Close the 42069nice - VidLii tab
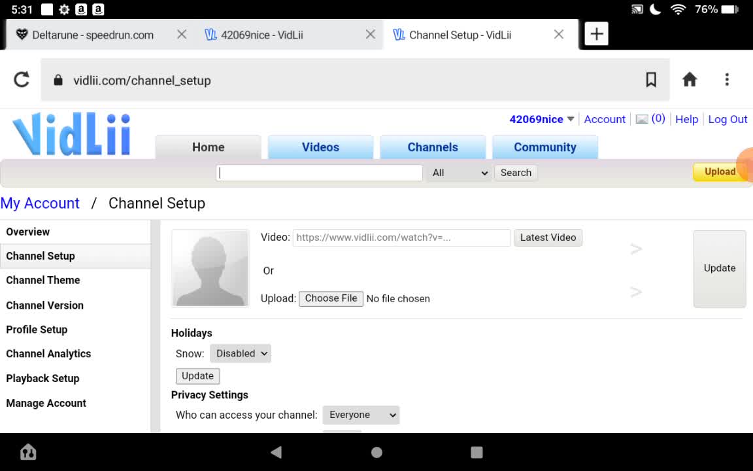Viewport: 753px width, 471px height. click(370, 35)
